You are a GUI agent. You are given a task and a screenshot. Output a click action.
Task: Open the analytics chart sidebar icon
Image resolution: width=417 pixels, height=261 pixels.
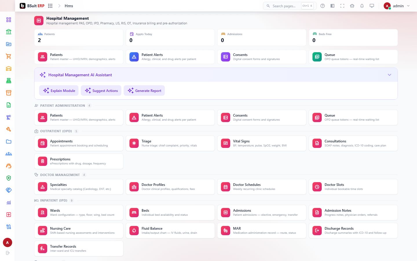coord(9,202)
